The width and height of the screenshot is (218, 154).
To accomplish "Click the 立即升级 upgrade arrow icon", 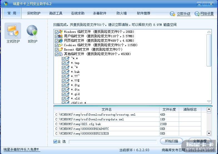I will (x=172, y=14).
